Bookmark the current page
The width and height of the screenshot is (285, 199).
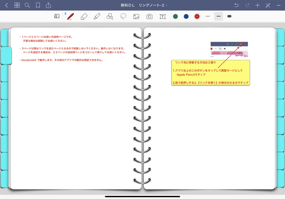38,5
